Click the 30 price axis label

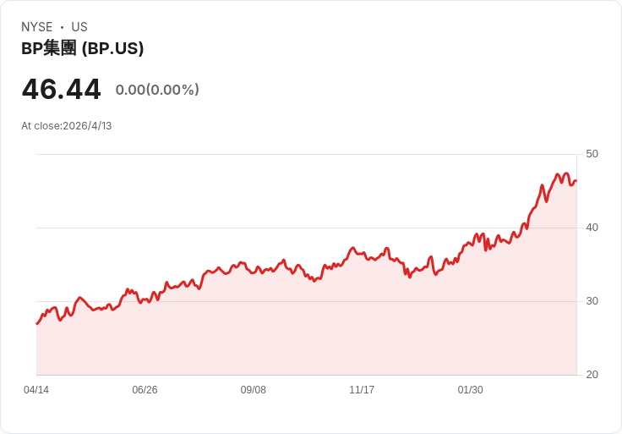coord(592,301)
